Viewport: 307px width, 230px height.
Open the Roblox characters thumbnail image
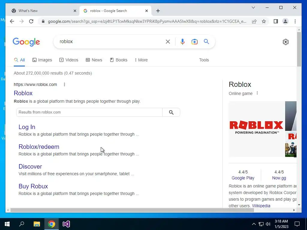[291, 144]
